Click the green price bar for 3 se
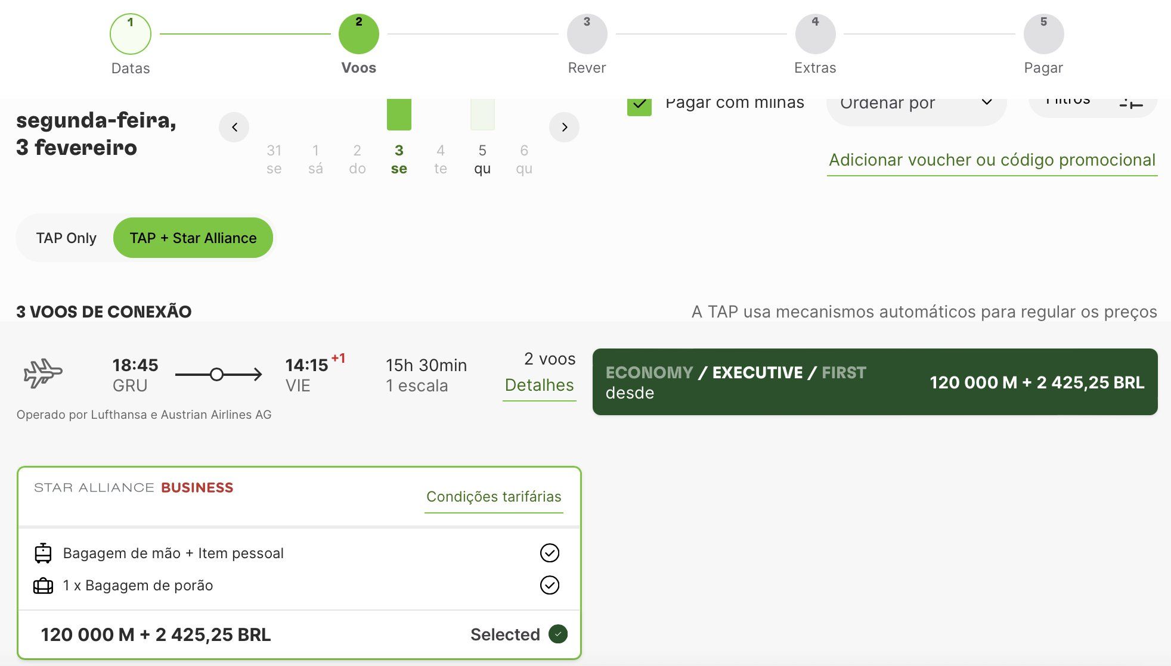Image resolution: width=1171 pixels, height=666 pixels. coord(399,114)
